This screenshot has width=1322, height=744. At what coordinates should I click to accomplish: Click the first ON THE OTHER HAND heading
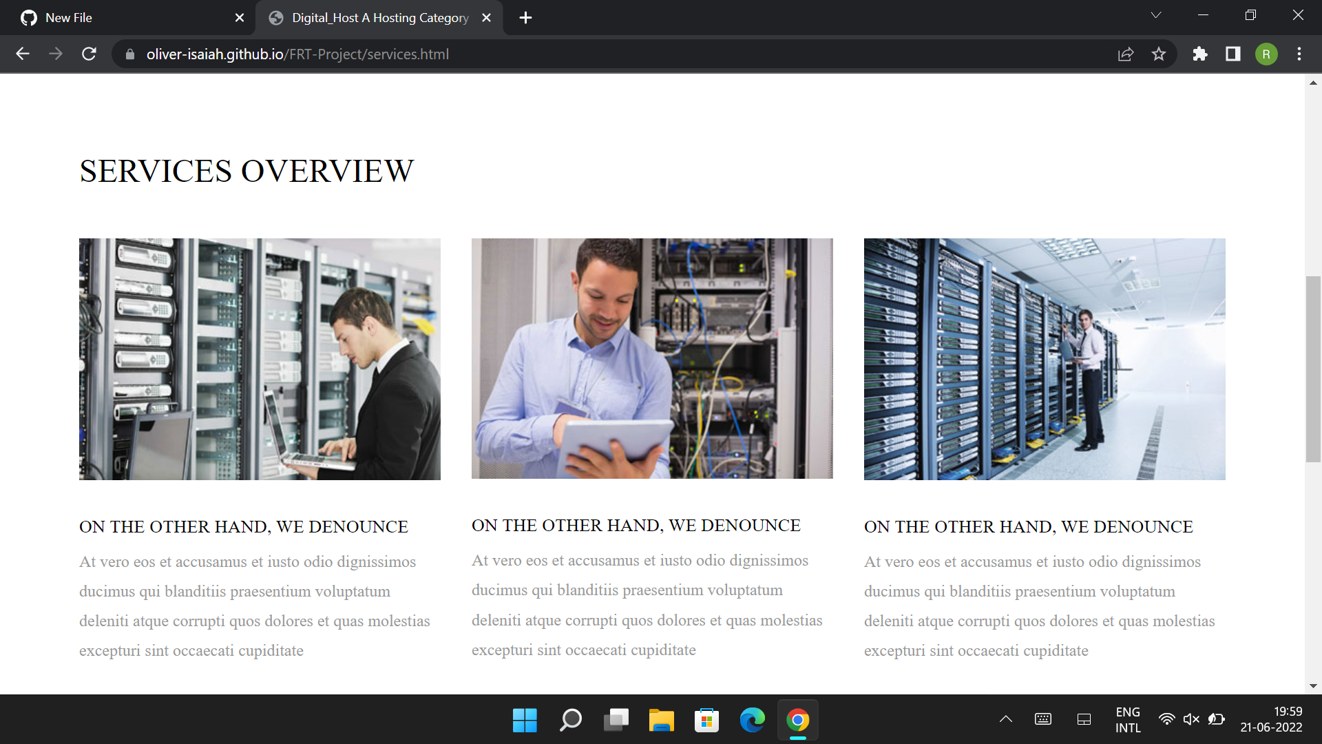coord(244,527)
